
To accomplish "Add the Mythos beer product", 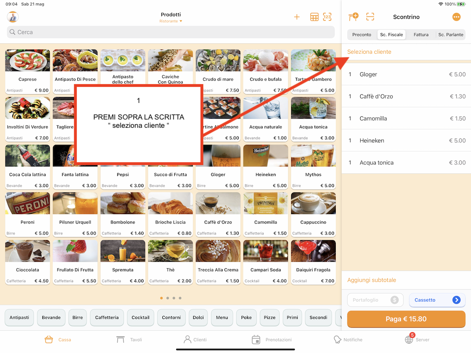I will coord(313,167).
